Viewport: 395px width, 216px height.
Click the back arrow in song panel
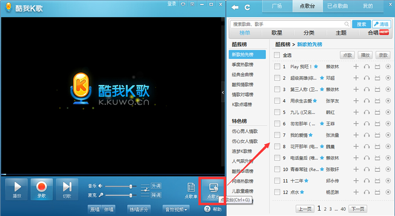pos(235,7)
